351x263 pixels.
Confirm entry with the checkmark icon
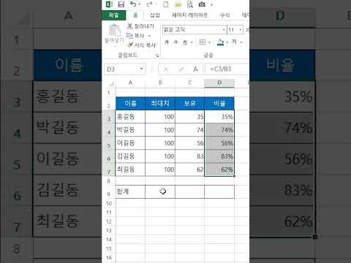pyautogui.click(x=181, y=69)
